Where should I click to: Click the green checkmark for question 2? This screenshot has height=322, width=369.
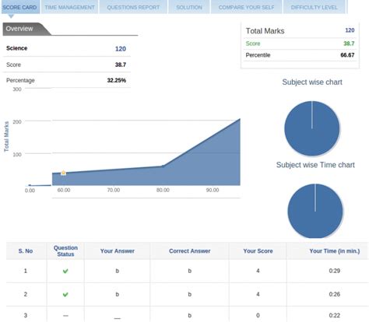65,295
